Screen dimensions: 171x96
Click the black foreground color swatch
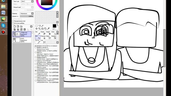pos(55,26)
